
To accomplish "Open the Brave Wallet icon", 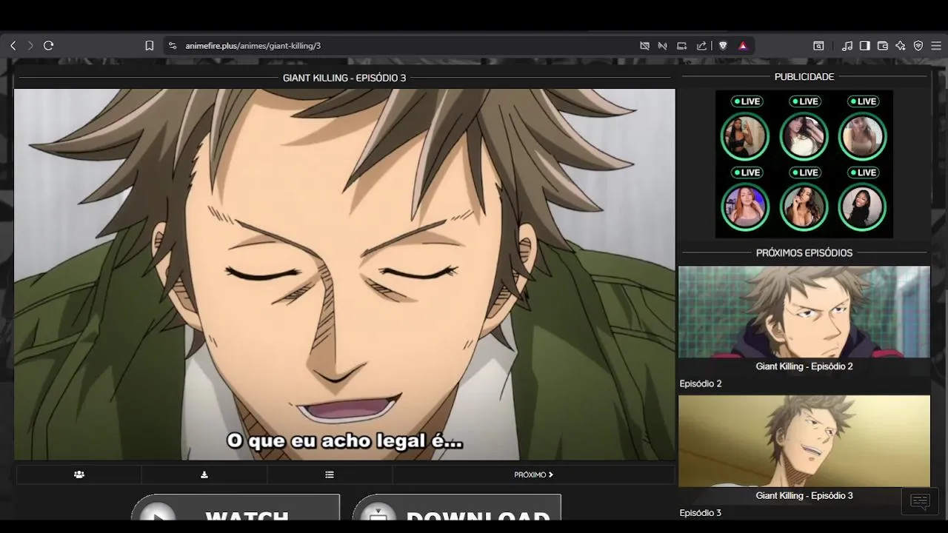I will point(883,46).
